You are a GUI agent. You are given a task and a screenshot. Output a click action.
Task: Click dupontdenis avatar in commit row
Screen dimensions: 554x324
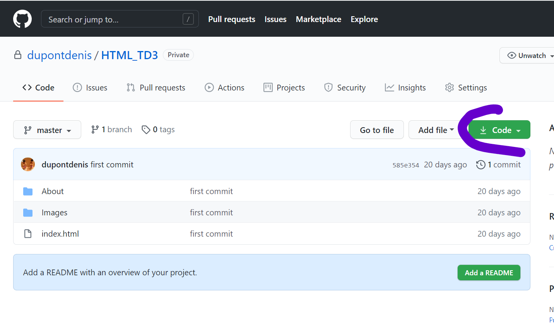(x=28, y=165)
